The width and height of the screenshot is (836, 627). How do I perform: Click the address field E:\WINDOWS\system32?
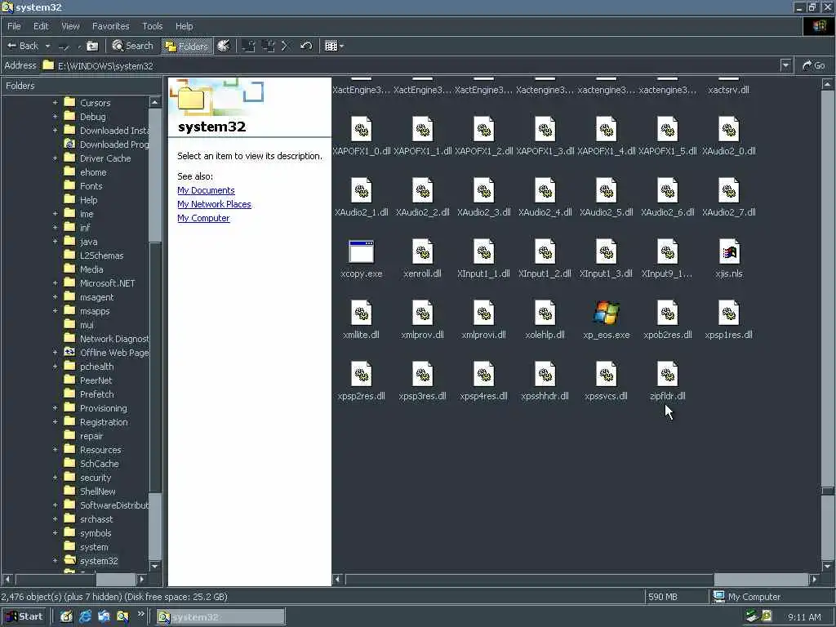tap(410, 65)
